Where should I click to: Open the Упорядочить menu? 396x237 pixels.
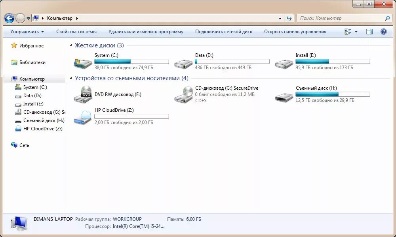pos(27,32)
